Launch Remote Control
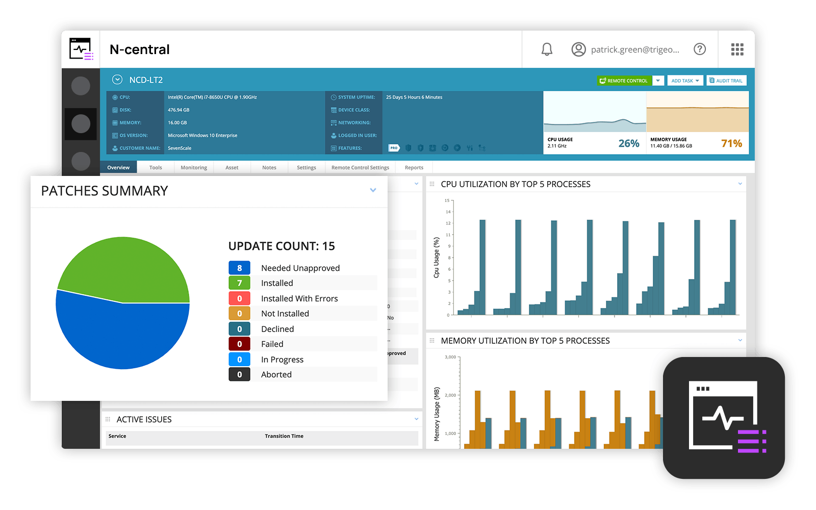 [624, 80]
